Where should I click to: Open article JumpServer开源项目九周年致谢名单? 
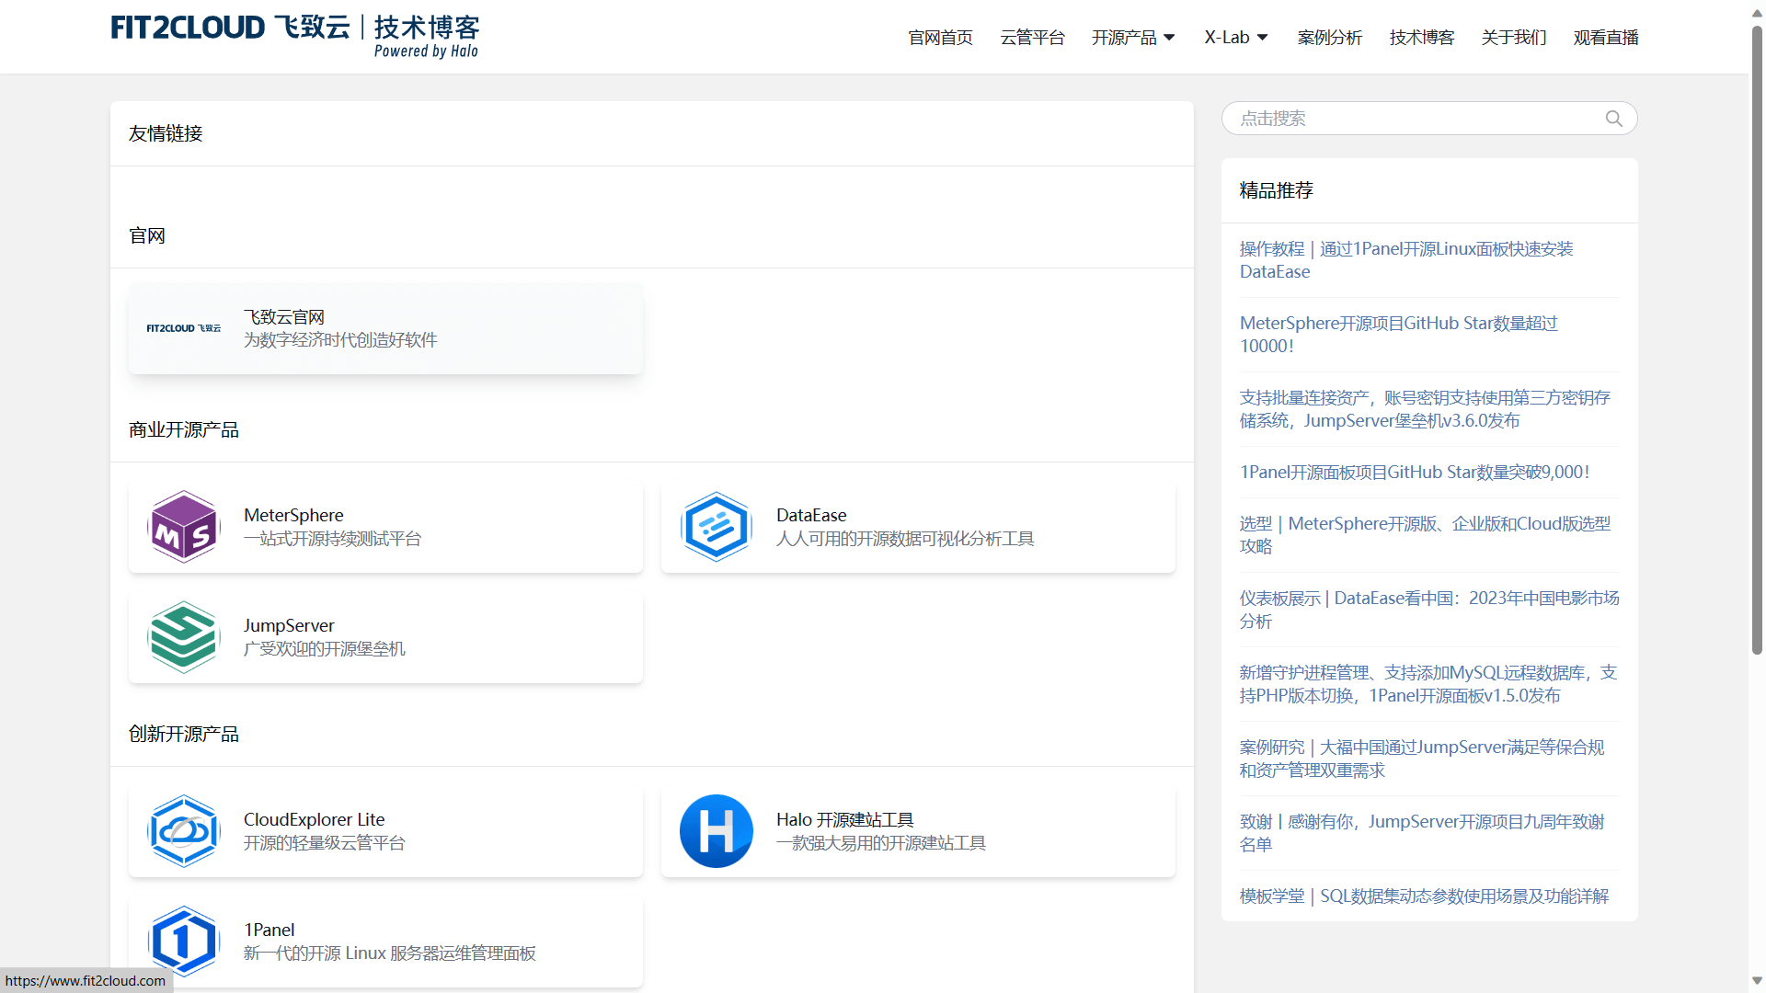point(1422,833)
